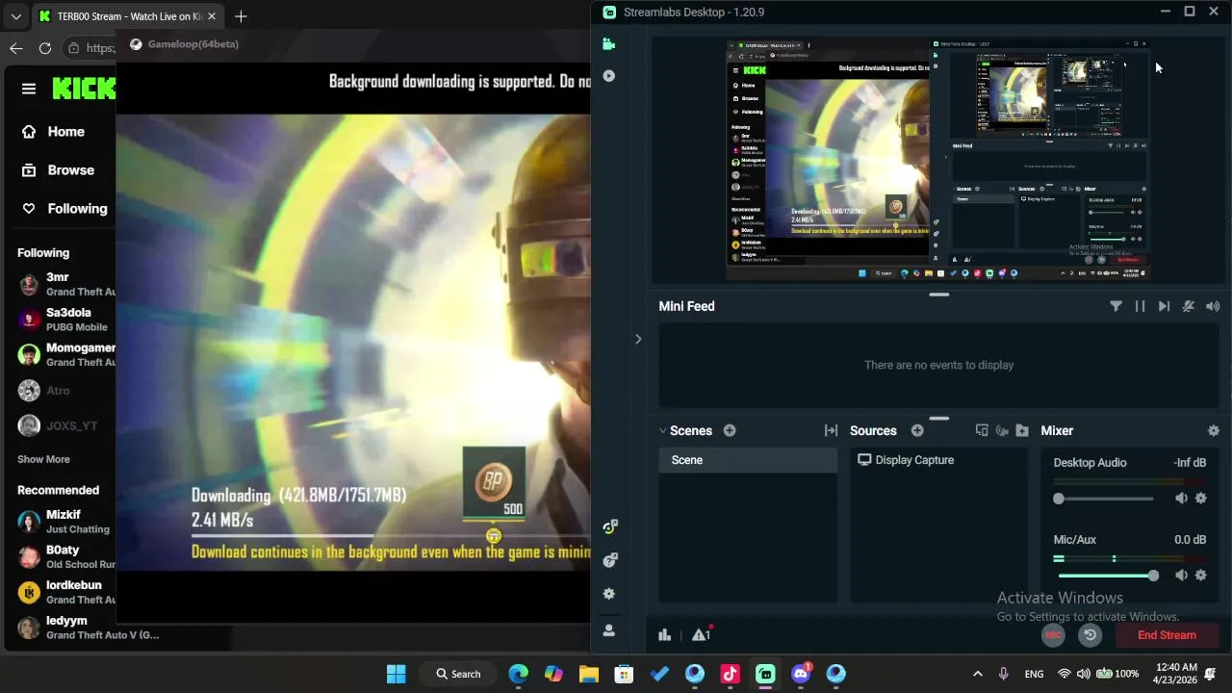Add a source folder

pos(1022,430)
